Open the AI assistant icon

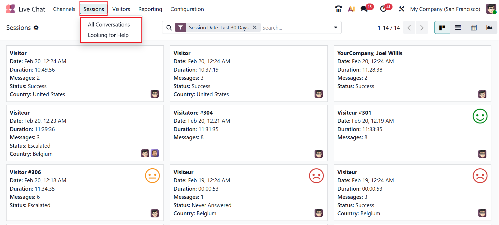point(351,9)
